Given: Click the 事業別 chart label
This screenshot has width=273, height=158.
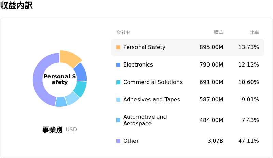Looking at the screenshot, I should pyautogui.click(x=52, y=130).
